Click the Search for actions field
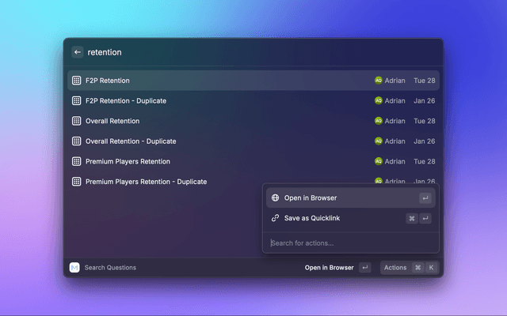Viewport: 507px width, 316px height. coord(349,243)
